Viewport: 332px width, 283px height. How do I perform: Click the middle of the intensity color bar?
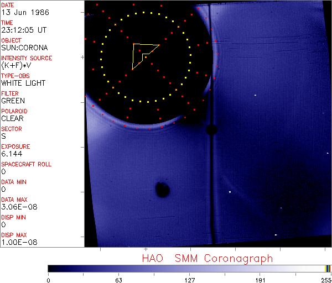click(189, 269)
